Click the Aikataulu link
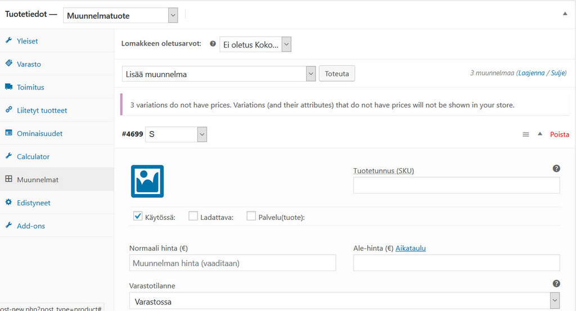 pos(410,248)
